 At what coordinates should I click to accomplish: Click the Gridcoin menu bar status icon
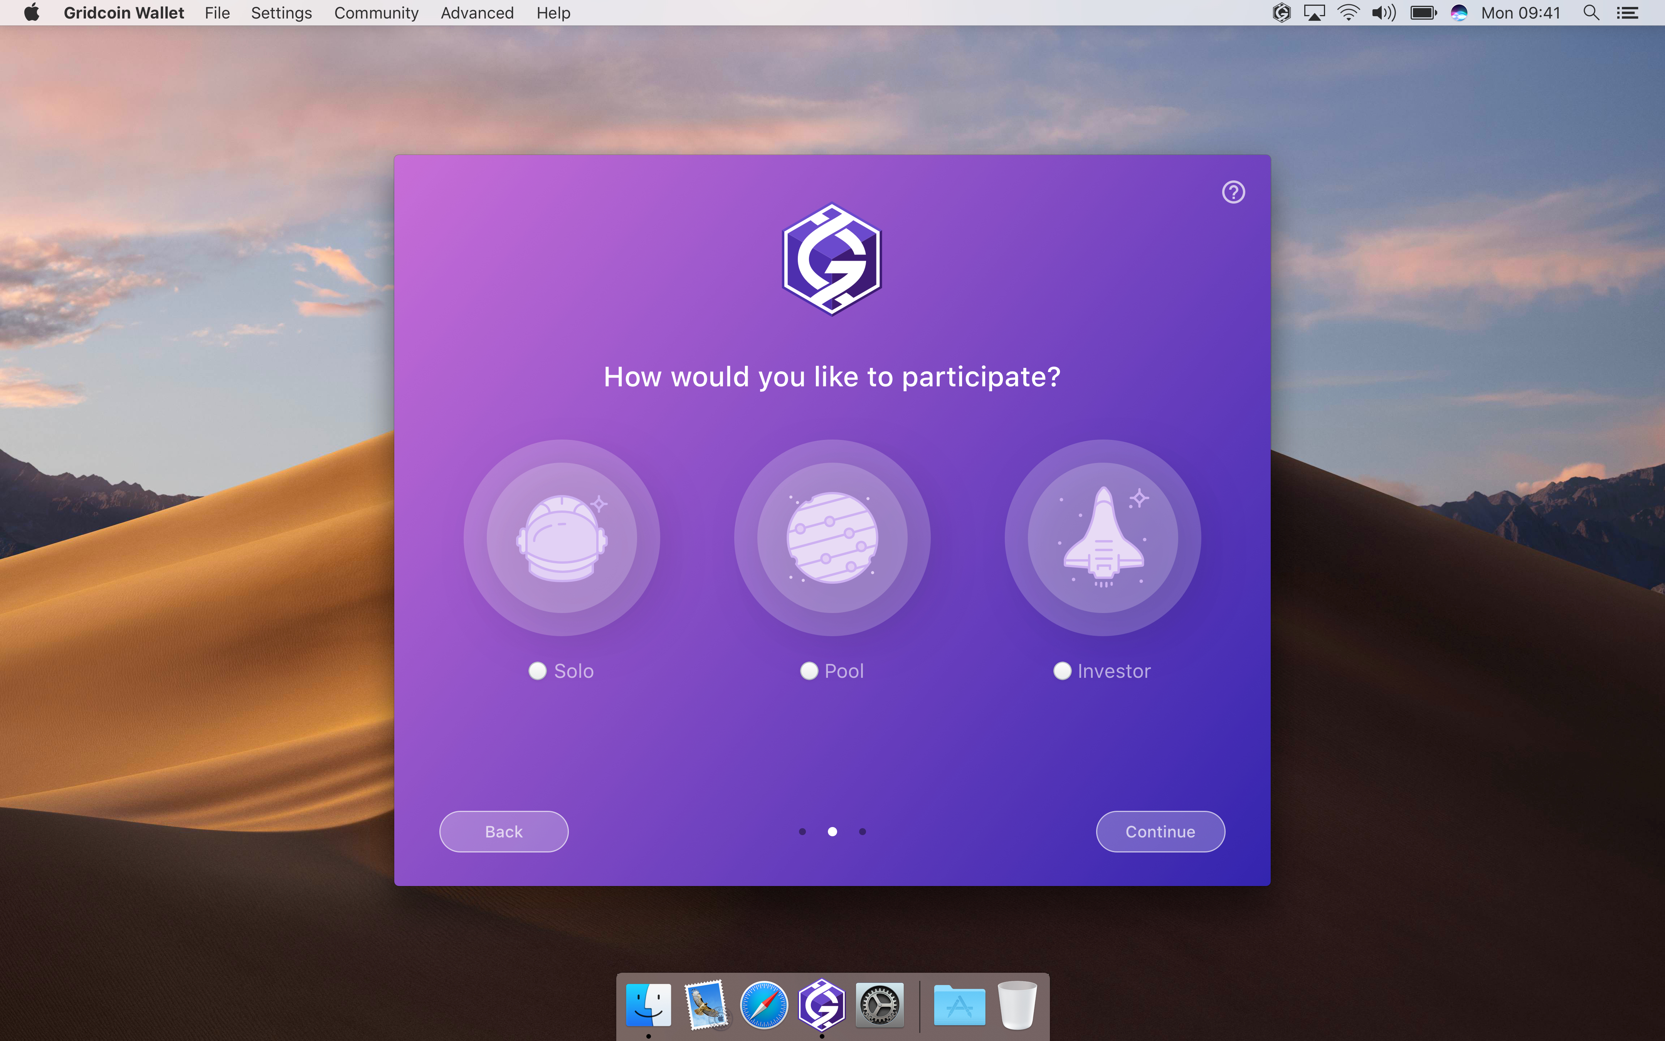1281,13
